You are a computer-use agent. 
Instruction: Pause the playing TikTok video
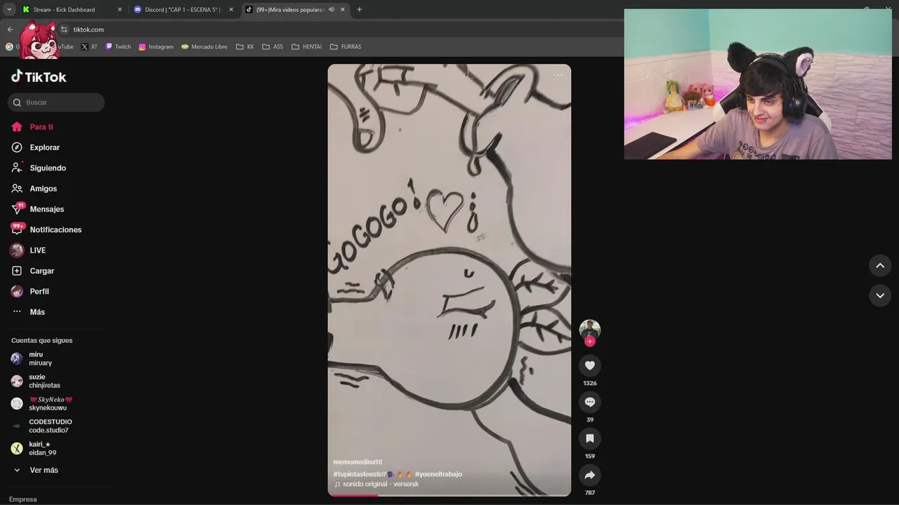(x=449, y=281)
